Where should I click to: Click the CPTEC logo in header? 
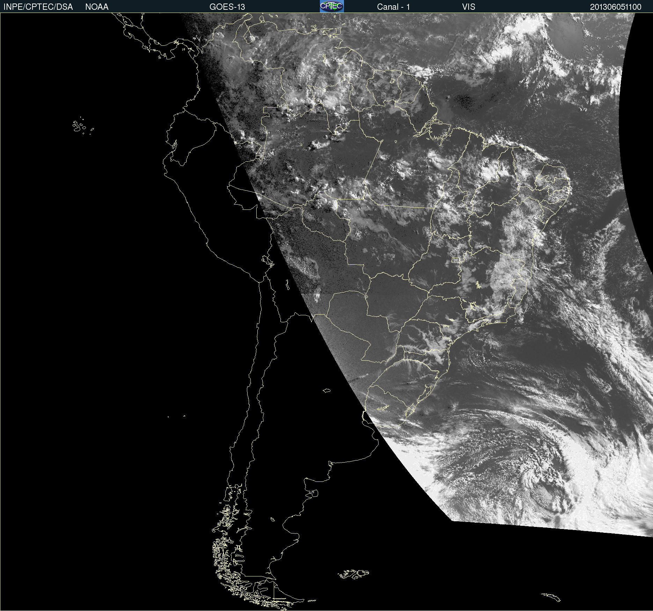tap(332, 6)
